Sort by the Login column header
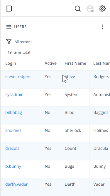110x196 pixels. pyautogui.click(x=11, y=63)
